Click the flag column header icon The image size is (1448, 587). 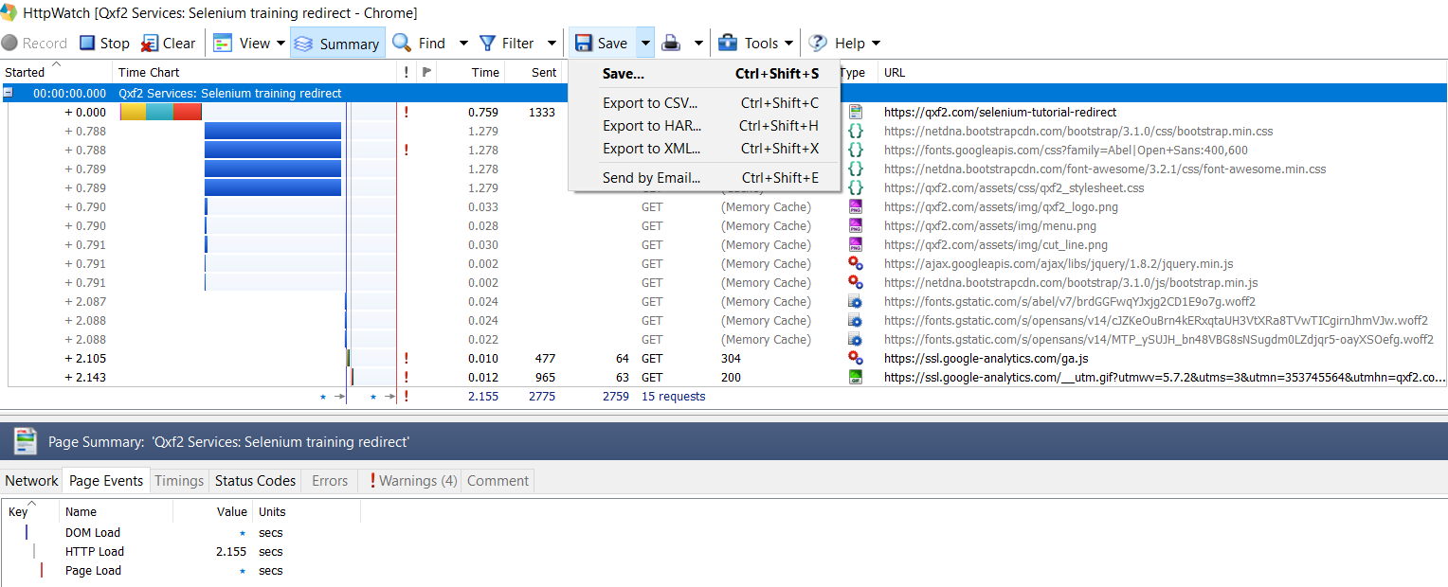(x=426, y=73)
